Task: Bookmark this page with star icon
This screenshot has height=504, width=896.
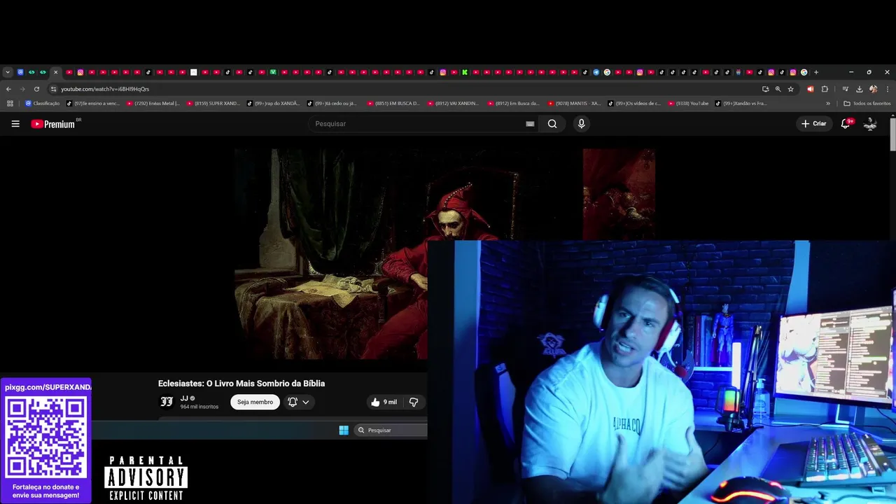Action: [791, 89]
